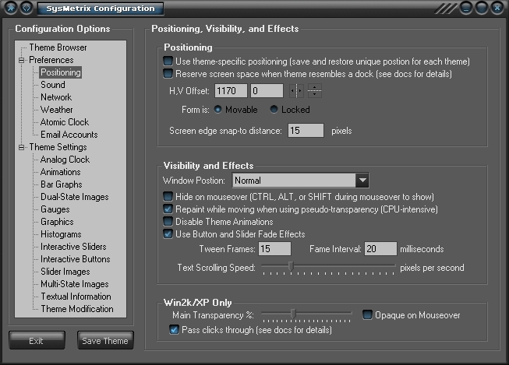Select Email Accounts tree item
Image resolution: width=509 pixels, height=365 pixels.
tap(69, 135)
